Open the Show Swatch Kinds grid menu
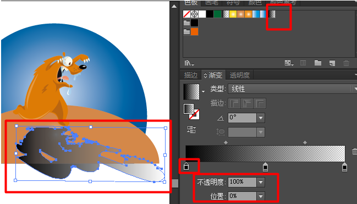This screenshot has width=357, height=204. (x=289, y=63)
